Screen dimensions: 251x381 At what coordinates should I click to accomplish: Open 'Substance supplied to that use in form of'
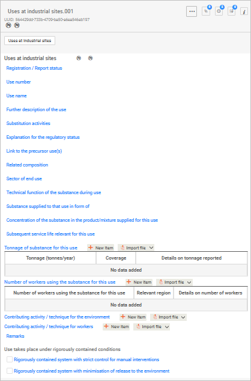click(x=48, y=206)
